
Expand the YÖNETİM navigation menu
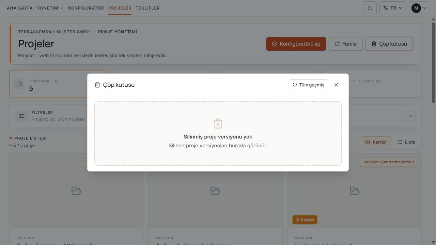pos(50,8)
